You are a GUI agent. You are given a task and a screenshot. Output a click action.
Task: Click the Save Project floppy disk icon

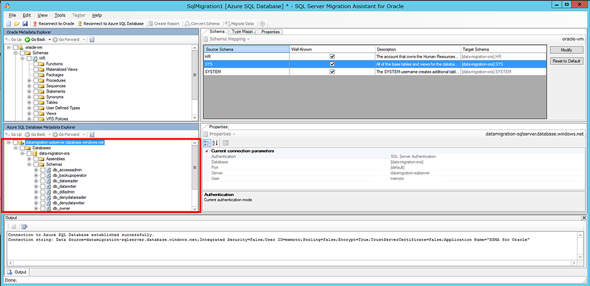[25, 23]
